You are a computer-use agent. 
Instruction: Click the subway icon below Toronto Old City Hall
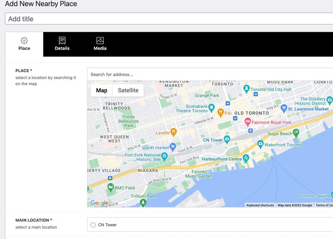pyautogui.click(x=256, y=94)
